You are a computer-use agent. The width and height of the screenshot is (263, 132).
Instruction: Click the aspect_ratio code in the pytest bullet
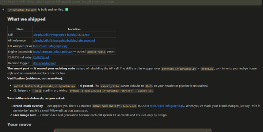click(110, 86)
